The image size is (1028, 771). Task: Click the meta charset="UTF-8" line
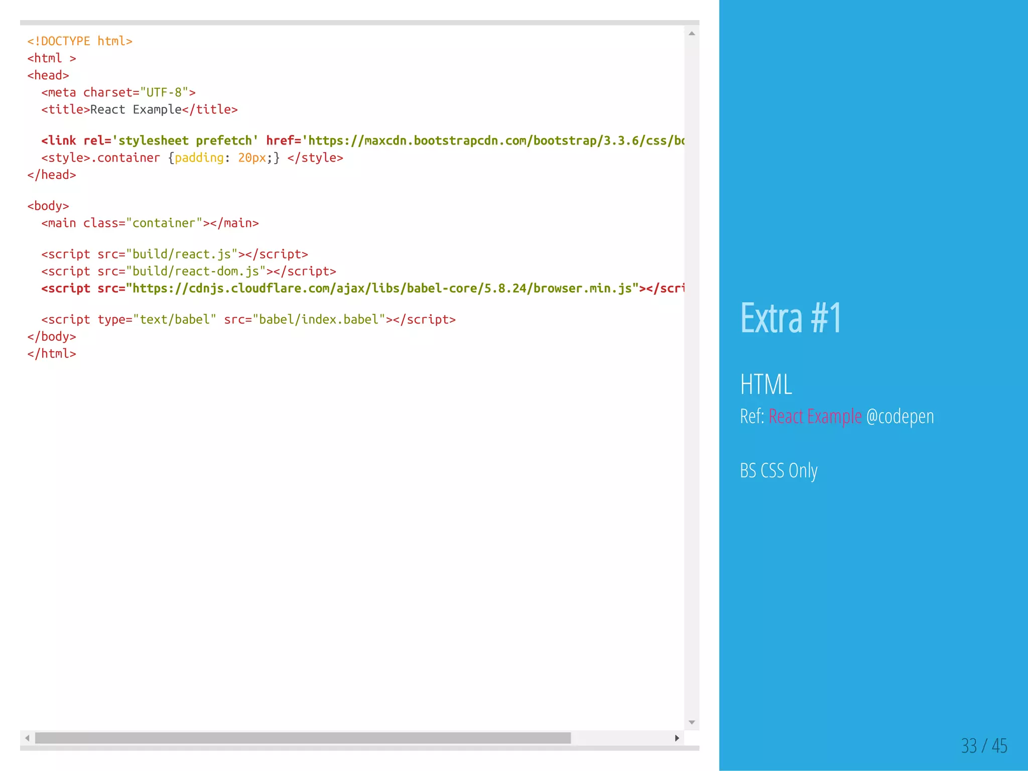click(x=118, y=92)
